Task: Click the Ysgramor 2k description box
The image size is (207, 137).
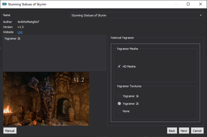Action: 55,53
